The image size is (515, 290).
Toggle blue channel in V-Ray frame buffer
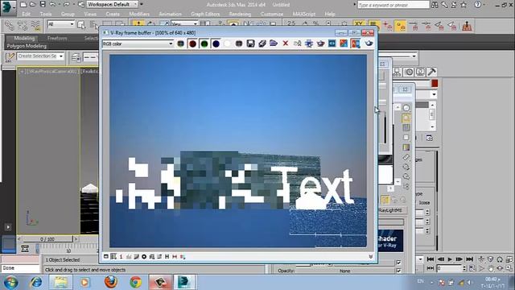tap(216, 43)
